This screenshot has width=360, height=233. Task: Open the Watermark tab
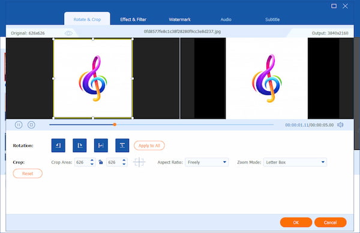(179, 20)
